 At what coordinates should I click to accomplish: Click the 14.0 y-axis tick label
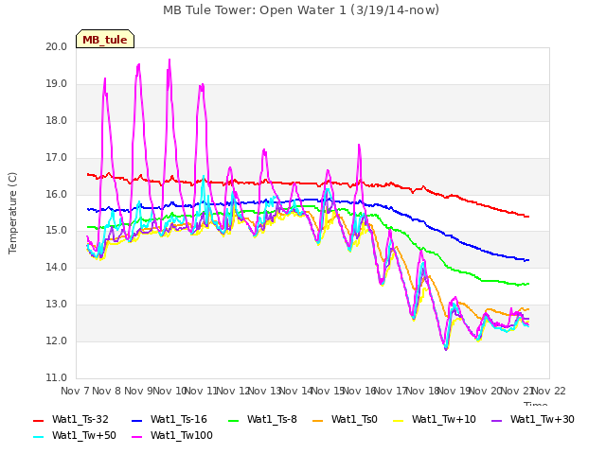(57, 267)
